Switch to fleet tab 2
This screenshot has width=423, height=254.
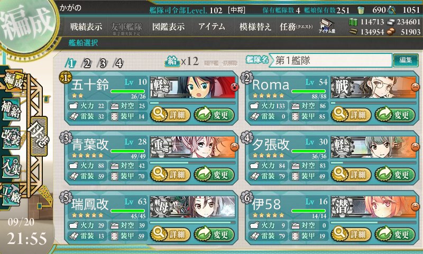[x=87, y=63]
